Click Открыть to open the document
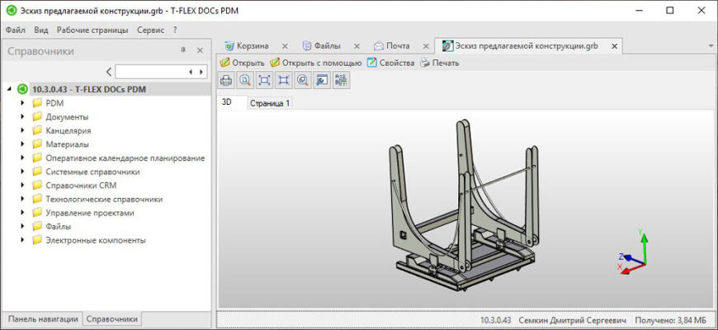Screen dimensions: 718x330 [x=242, y=63]
